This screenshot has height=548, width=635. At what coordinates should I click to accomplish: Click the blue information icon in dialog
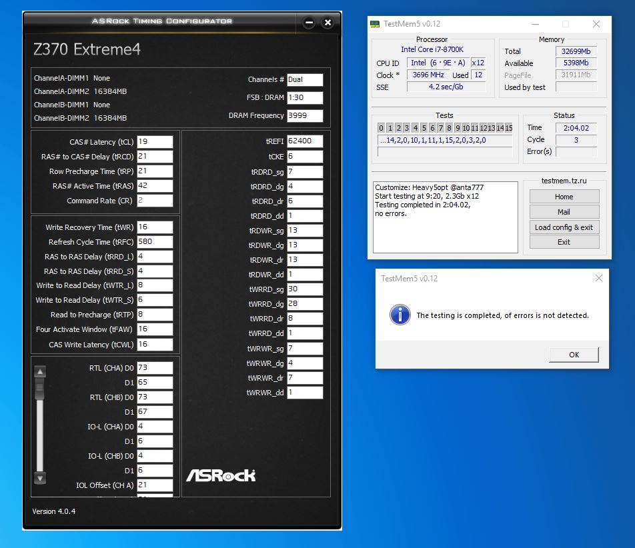point(400,315)
